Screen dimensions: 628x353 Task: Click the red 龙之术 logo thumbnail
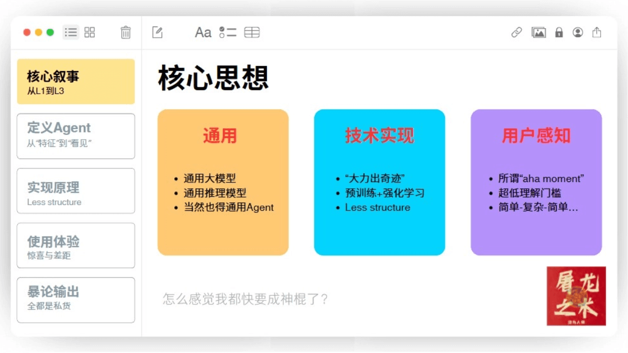576,295
